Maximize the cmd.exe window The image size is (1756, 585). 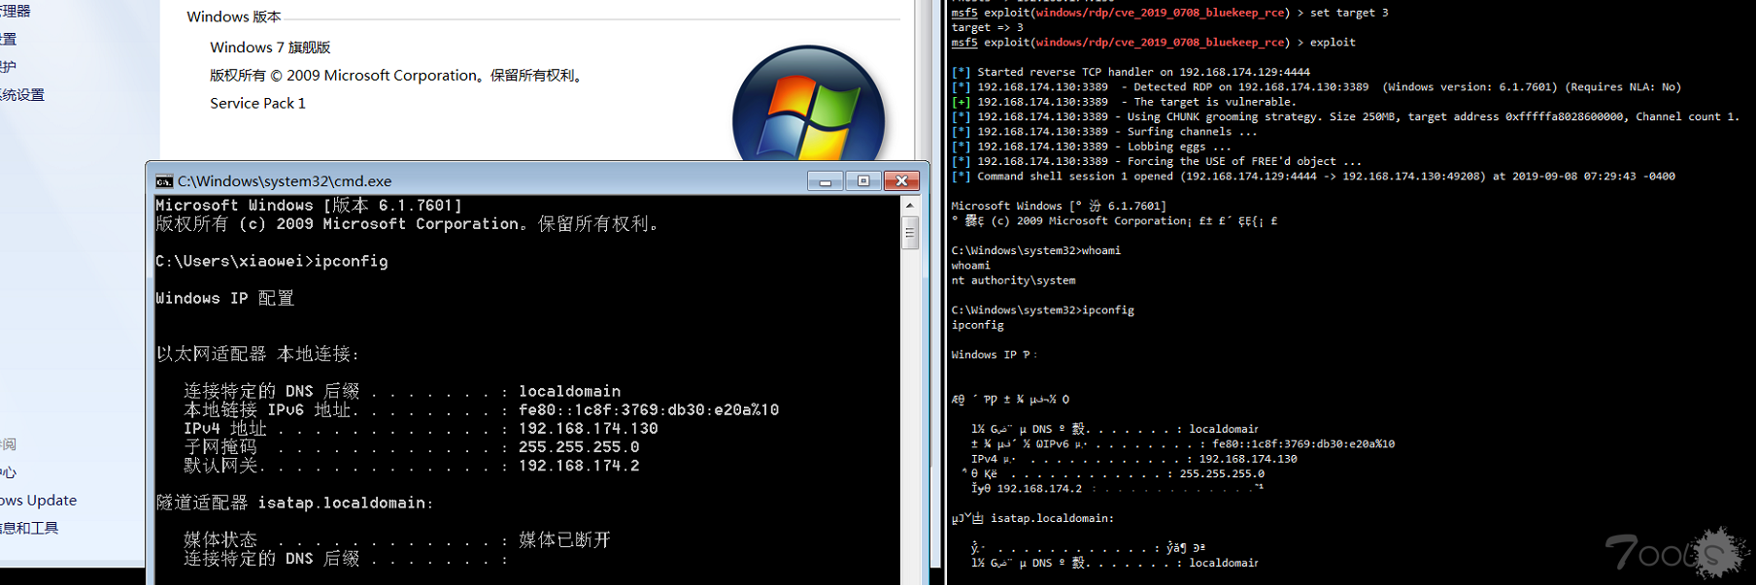[863, 181]
